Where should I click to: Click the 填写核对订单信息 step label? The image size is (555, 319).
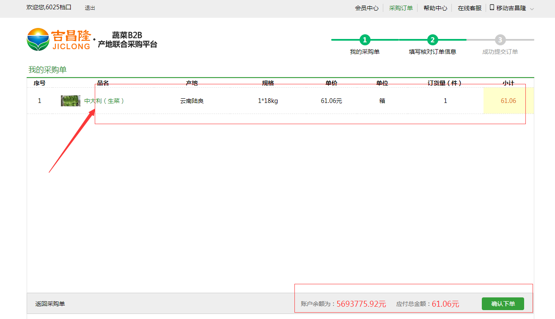pyautogui.click(x=432, y=52)
